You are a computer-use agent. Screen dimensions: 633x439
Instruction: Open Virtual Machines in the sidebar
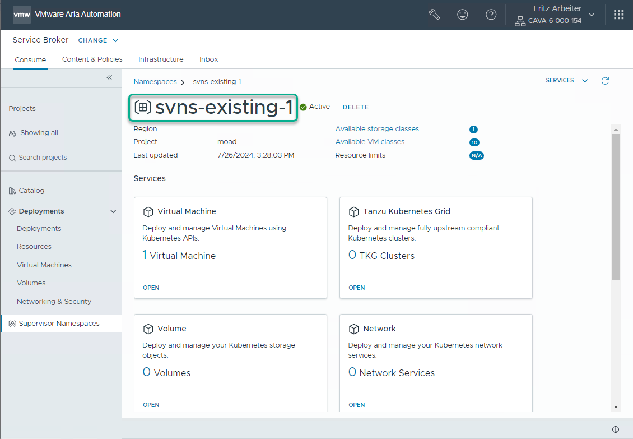[x=44, y=265]
